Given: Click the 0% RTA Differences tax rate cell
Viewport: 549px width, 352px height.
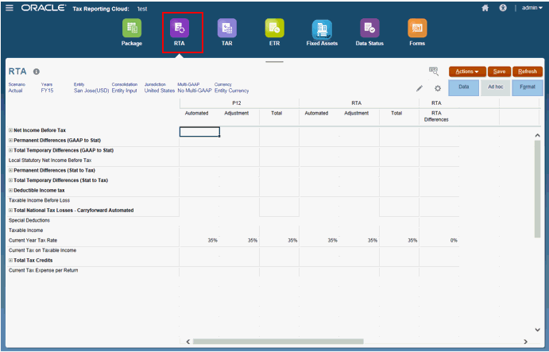Looking at the screenshot, I should [x=439, y=240].
